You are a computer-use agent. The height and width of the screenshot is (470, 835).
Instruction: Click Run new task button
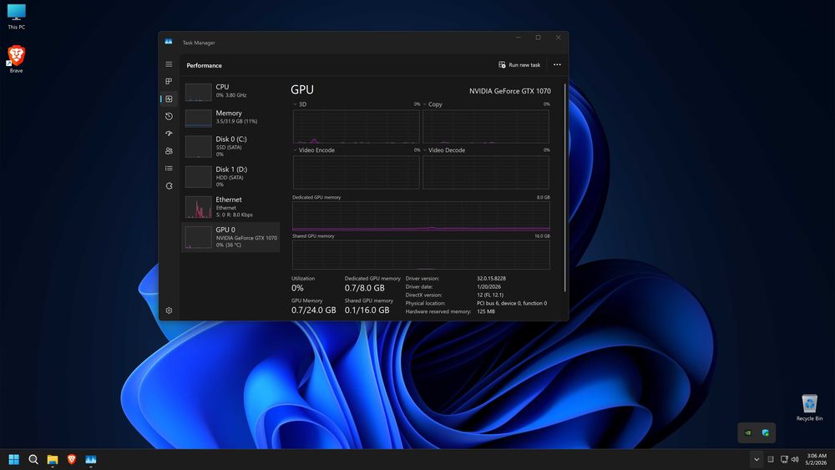(519, 65)
